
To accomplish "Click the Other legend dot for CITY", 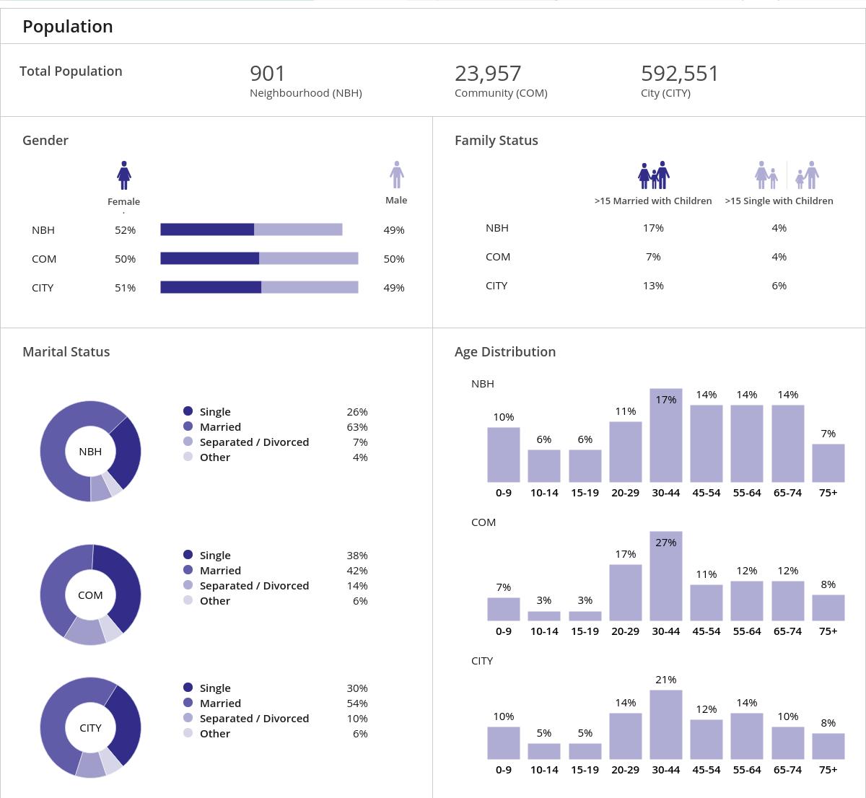I will pos(188,733).
